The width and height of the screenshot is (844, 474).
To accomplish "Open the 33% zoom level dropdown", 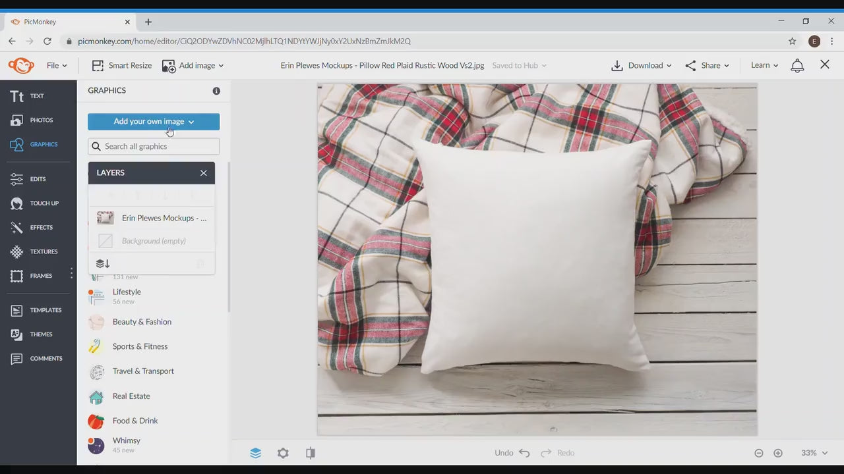I will tap(814, 453).
